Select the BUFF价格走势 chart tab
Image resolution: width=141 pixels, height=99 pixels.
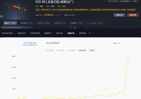(30, 43)
